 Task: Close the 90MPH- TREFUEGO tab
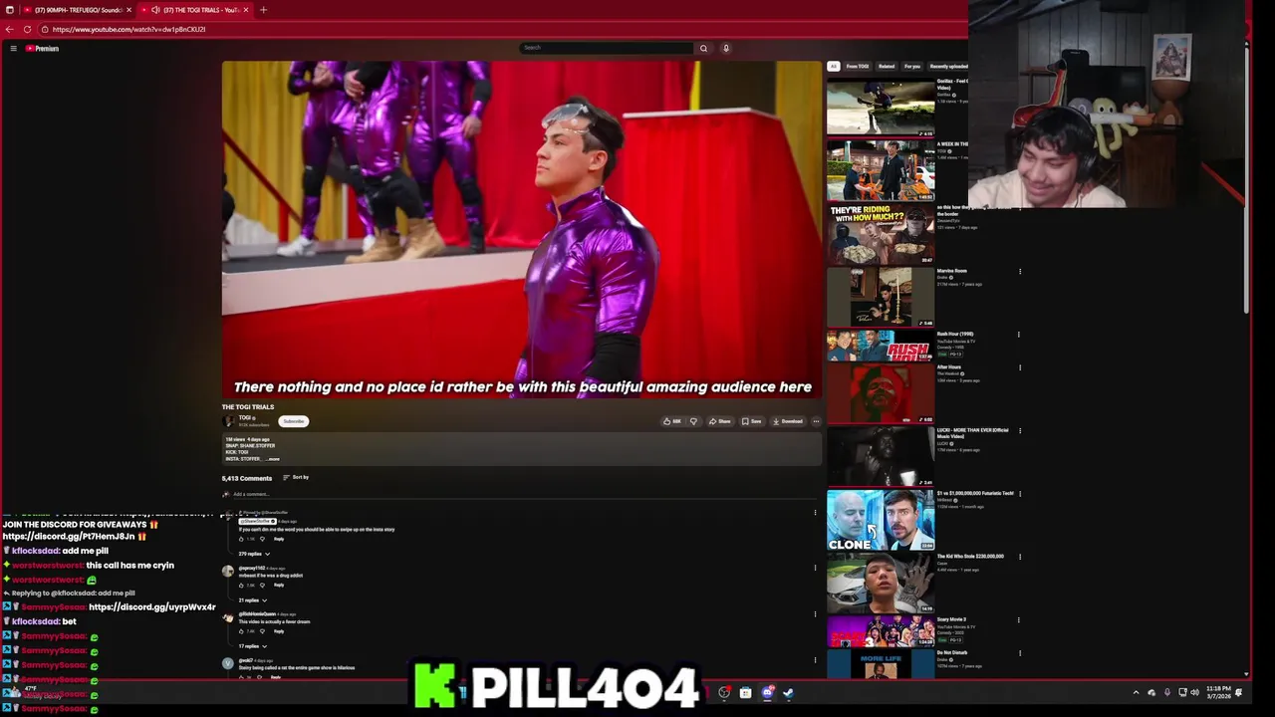click(x=128, y=10)
